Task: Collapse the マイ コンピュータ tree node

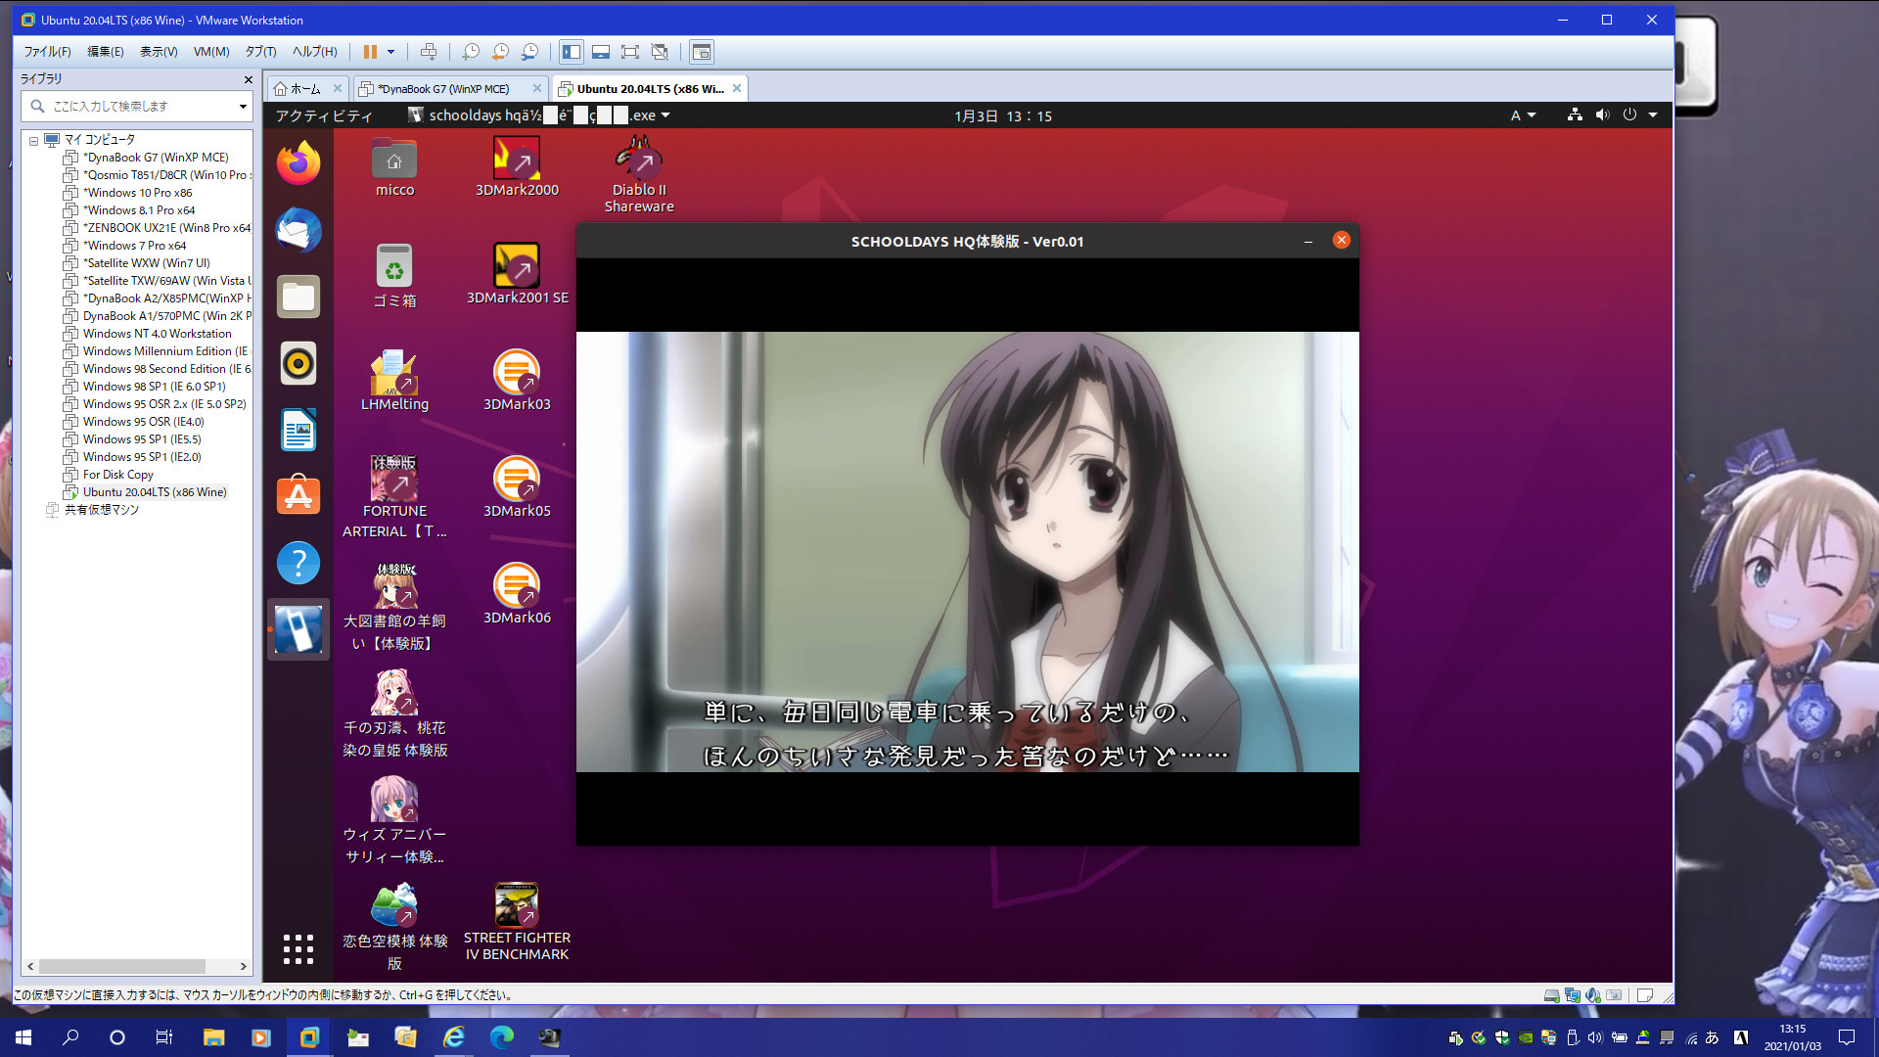Action: pyautogui.click(x=33, y=140)
